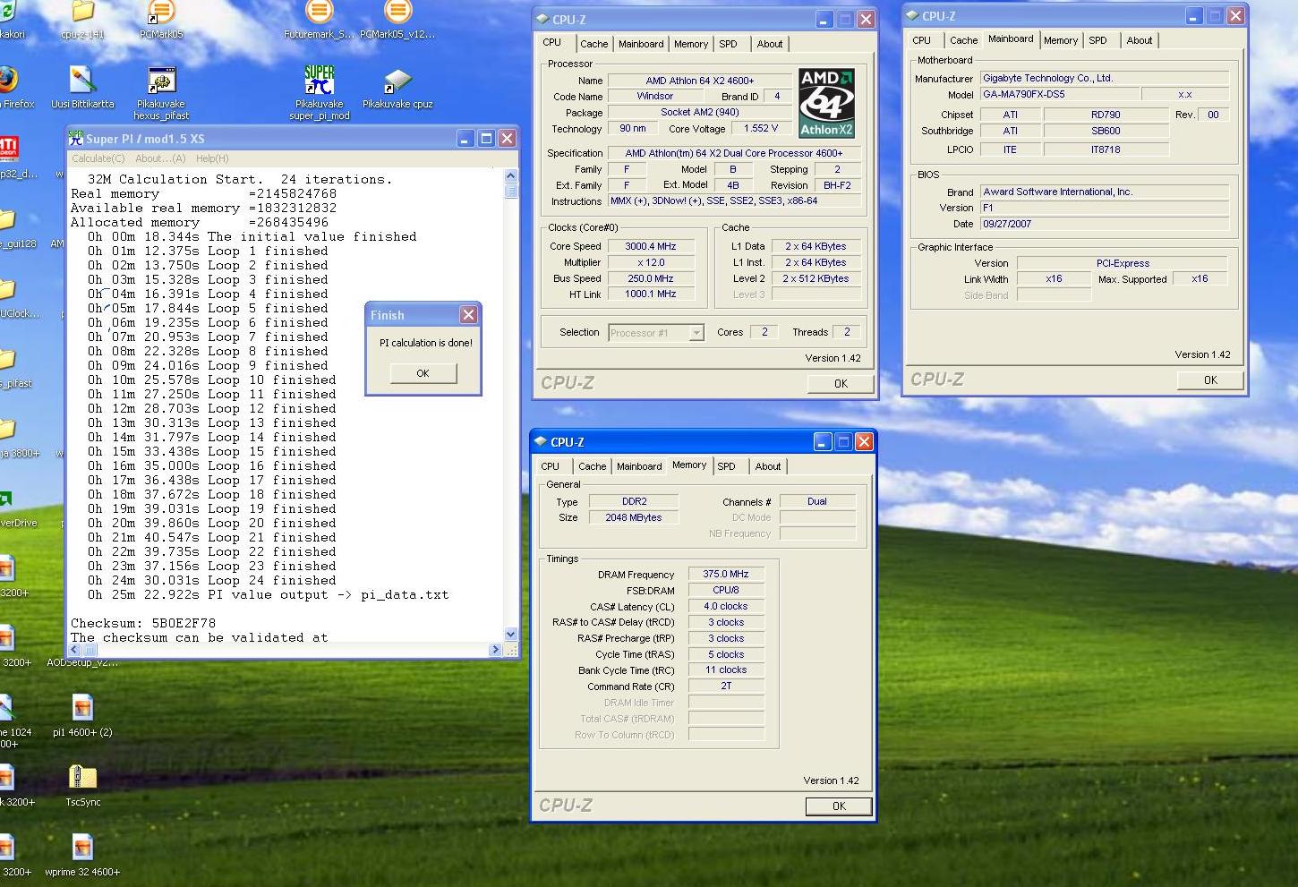Click the 'Checksum: 5B0E2F78' line
Image resolution: width=1298 pixels, height=887 pixels.
point(143,623)
